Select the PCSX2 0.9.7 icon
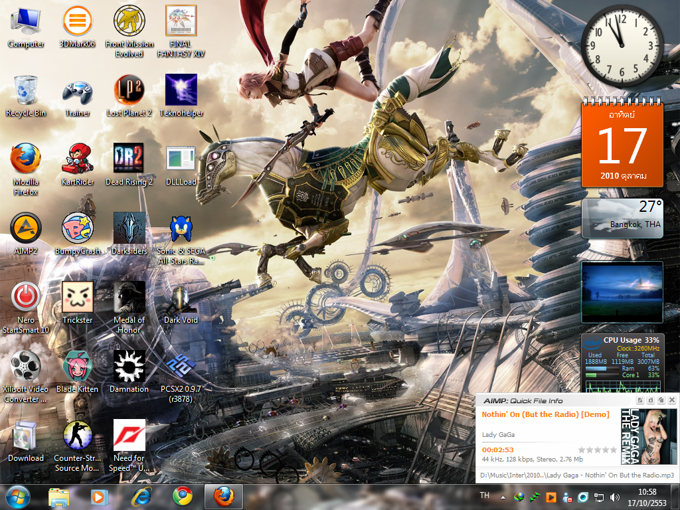680x510 pixels. pyautogui.click(x=181, y=377)
